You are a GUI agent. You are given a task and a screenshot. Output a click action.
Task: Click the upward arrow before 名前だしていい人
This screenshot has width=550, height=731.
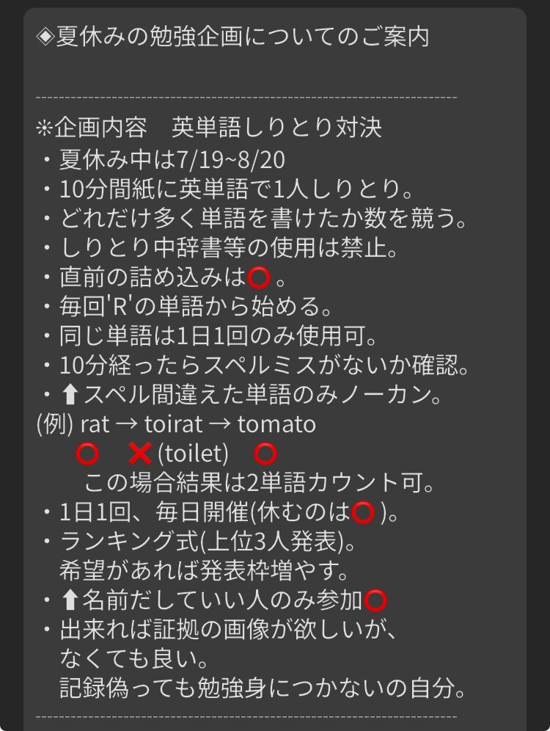(70, 600)
